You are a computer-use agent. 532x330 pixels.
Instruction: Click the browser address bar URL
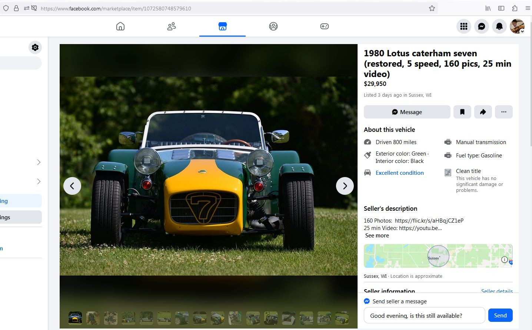(x=116, y=9)
